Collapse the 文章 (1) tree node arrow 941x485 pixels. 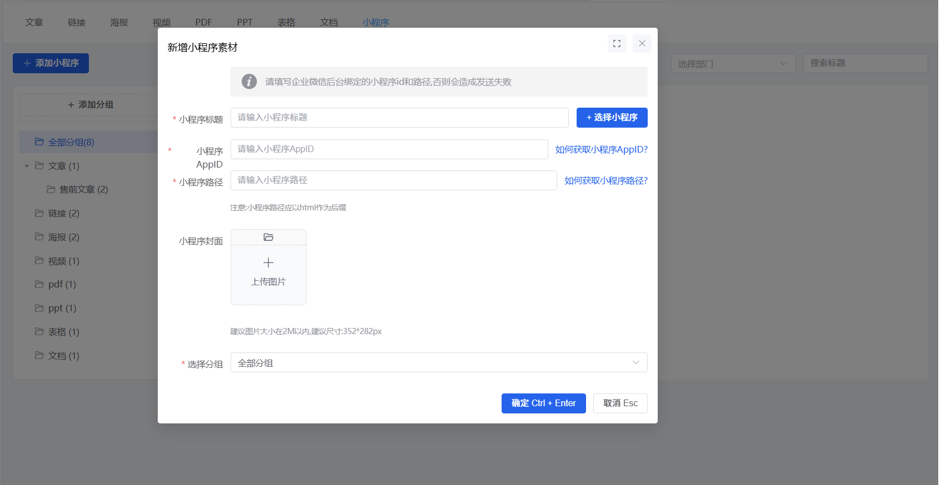(27, 166)
